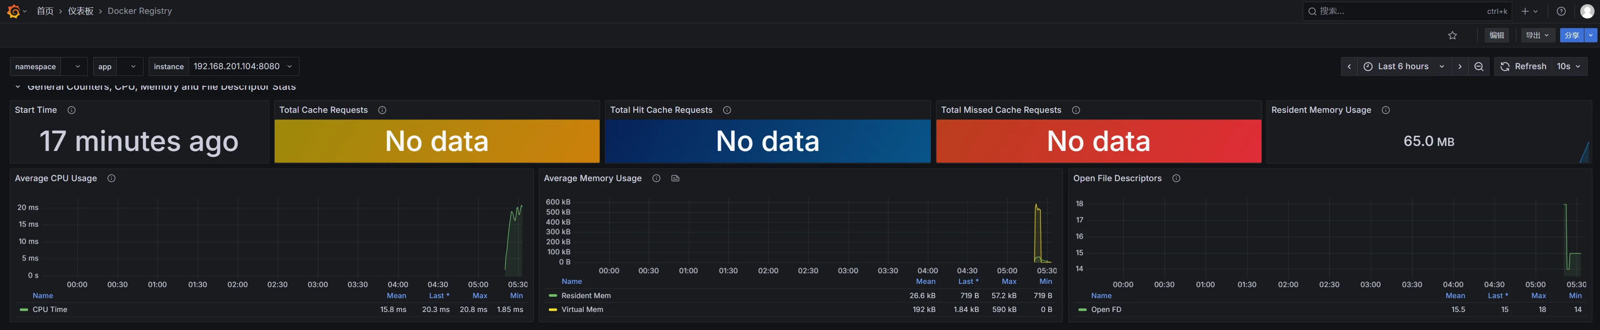Go to 仪表板 in the breadcrumb

point(80,11)
